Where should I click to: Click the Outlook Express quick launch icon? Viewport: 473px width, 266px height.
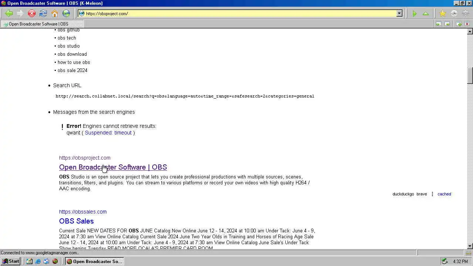point(47,261)
